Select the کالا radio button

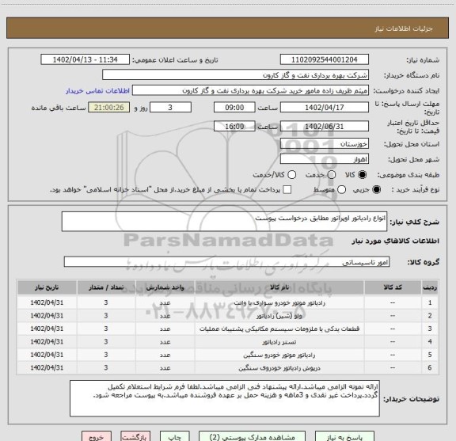[363, 174]
